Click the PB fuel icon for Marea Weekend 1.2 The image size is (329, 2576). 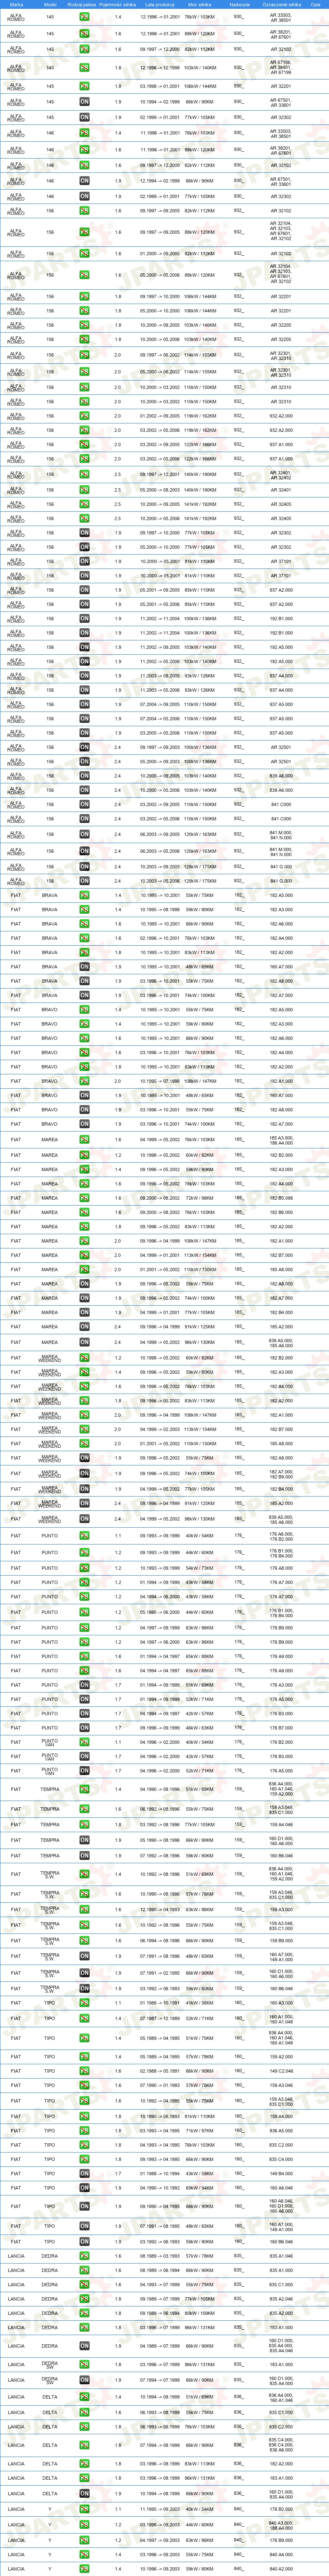(x=84, y=1358)
